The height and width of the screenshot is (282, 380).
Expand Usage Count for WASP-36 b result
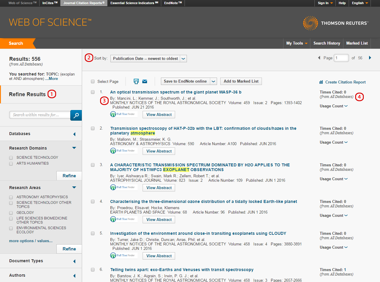pyautogui.click(x=334, y=106)
